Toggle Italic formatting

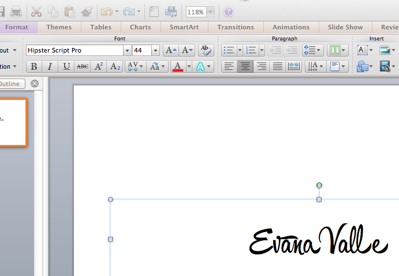[x=50, y=66]
